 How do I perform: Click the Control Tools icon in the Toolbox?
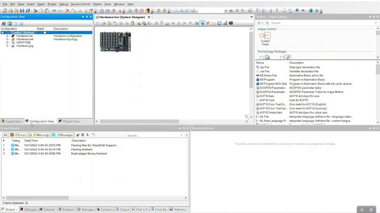[267, 35]
